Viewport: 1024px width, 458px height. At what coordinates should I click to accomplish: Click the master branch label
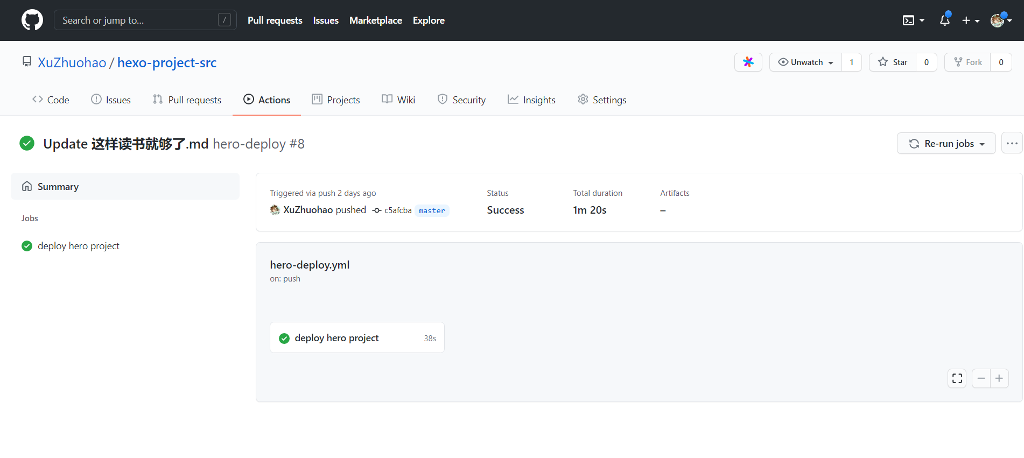coord(432,210)
